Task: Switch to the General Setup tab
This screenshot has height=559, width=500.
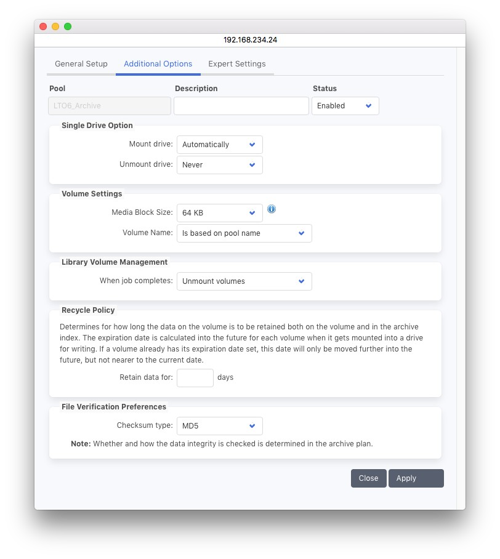Action: point(81,64)
